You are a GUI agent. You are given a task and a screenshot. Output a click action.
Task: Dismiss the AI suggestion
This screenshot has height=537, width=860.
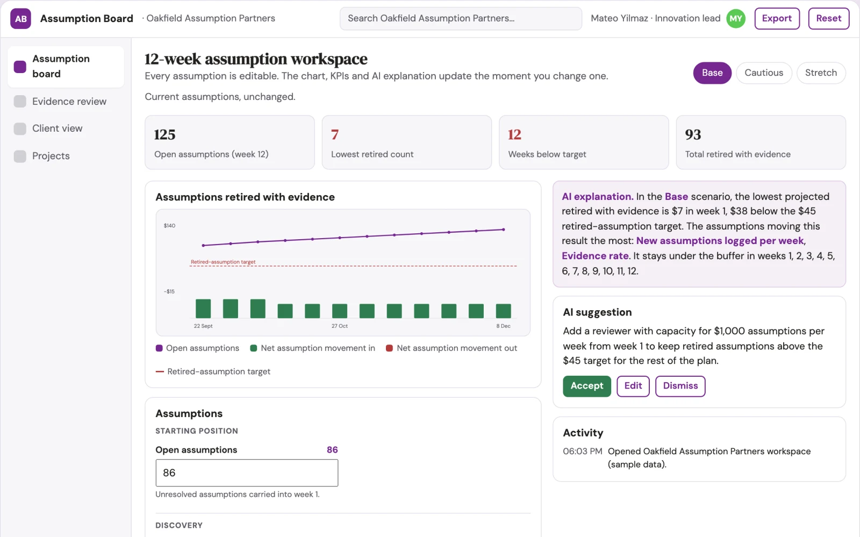[x=680, y=386]
